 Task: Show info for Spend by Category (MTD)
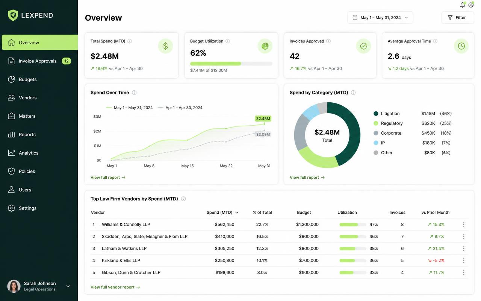[353, 93]
